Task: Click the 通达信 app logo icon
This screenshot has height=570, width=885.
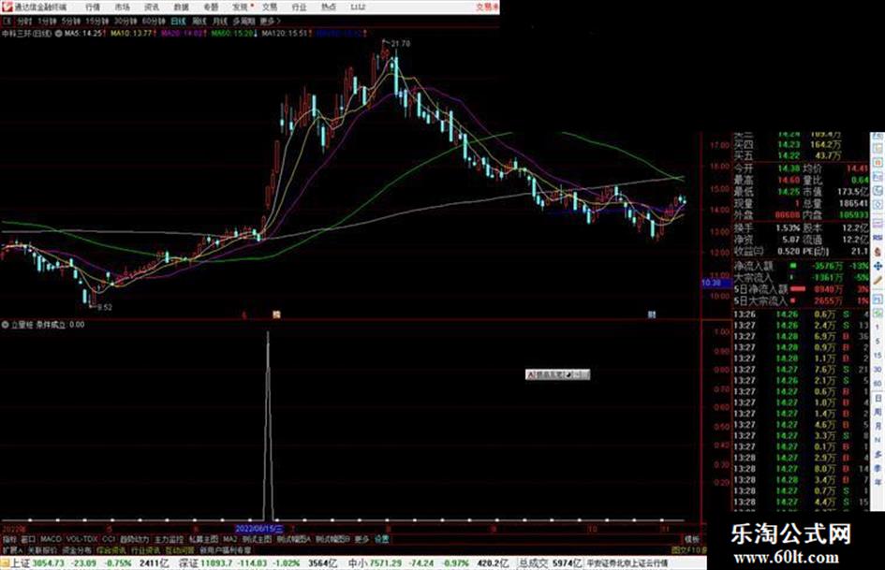Action: [x=7, y=7]
